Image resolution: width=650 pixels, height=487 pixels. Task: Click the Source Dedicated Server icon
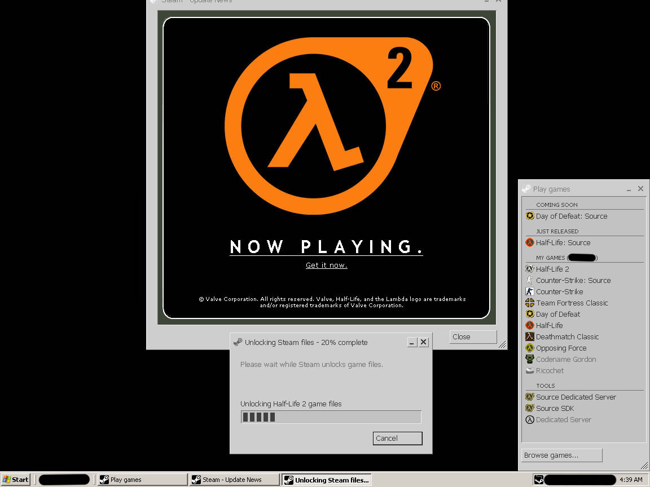[530, 397]
